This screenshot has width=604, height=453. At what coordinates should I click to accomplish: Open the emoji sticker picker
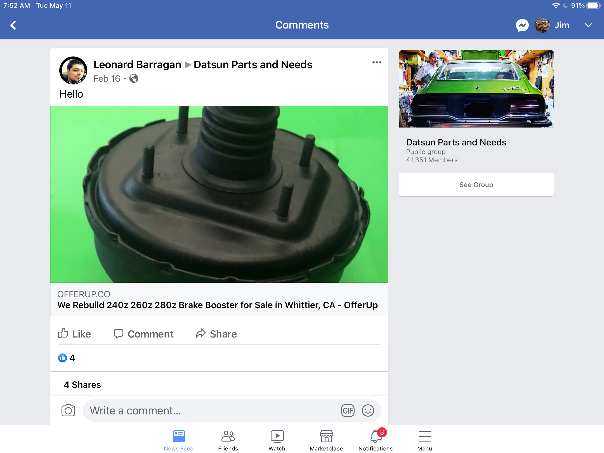[x=368, y=410]
